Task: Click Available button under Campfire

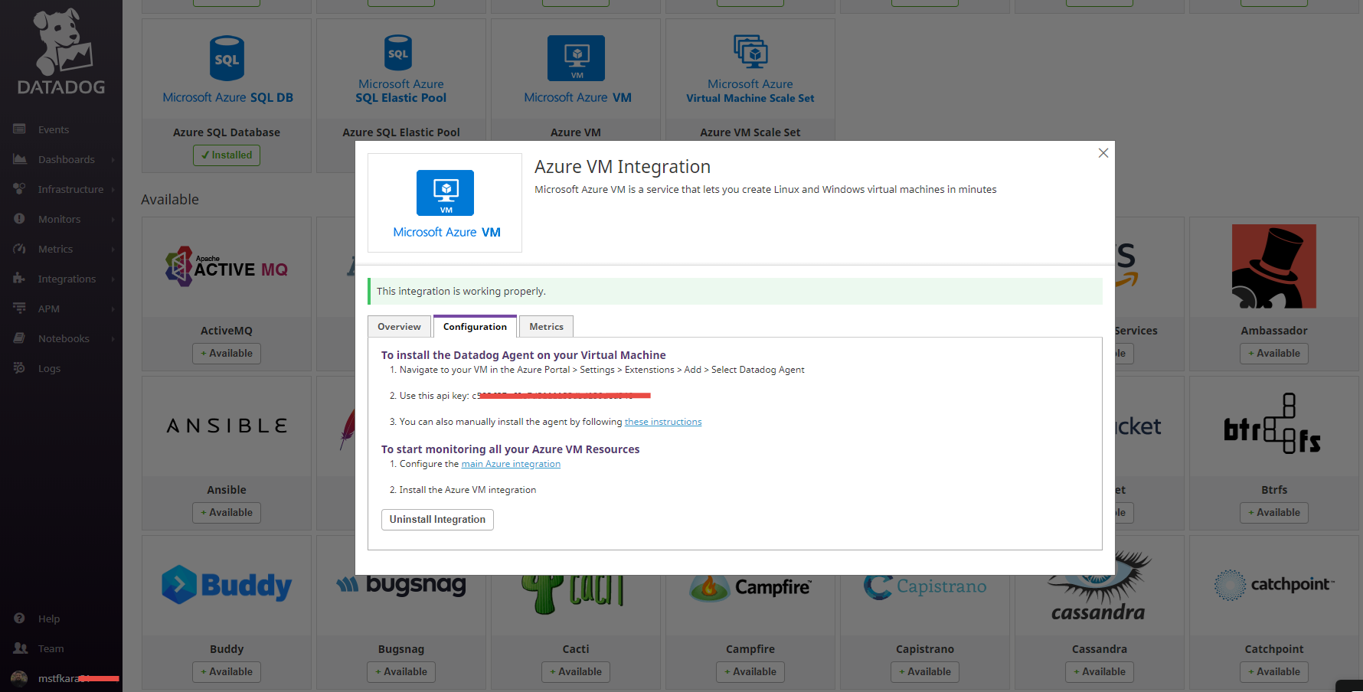Action: click(750, 671)
